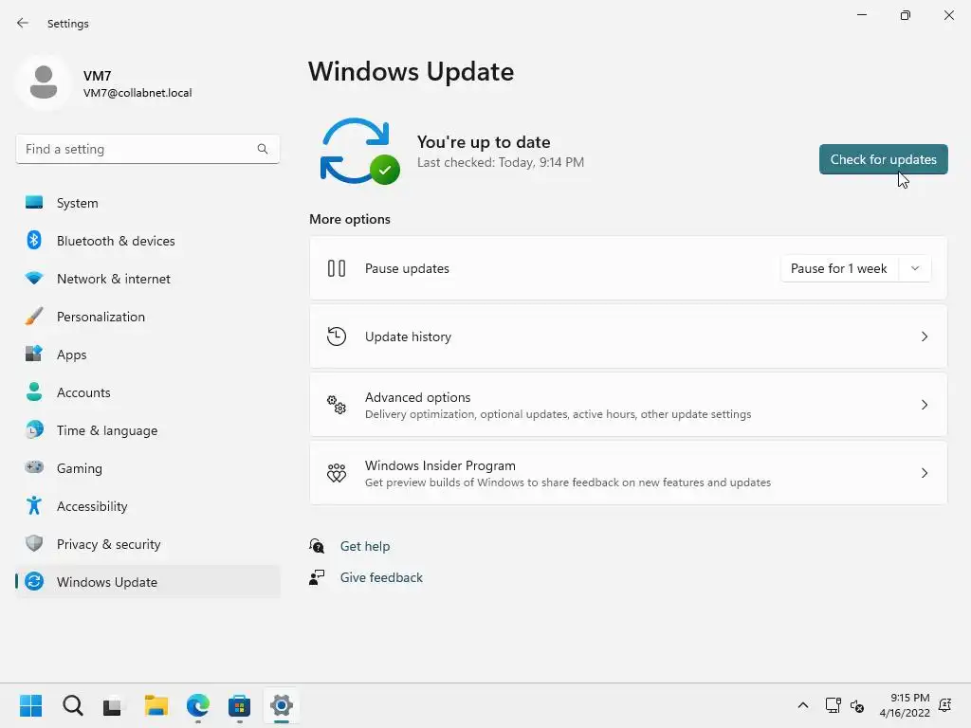The width and height of the screenshot is (971, 728).
Task: Open Accessibility settings
Action: pos(148,506)
